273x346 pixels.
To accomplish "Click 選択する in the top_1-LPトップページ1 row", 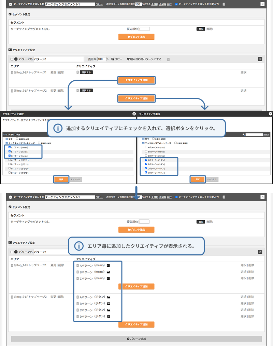I will point(86,72).
